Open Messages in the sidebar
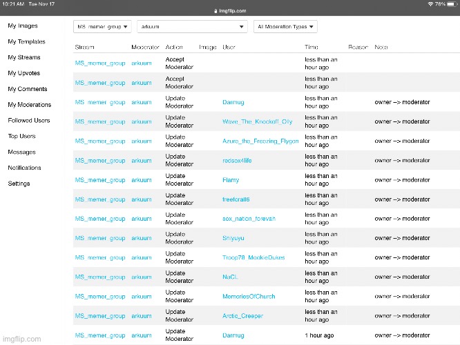The width and height of the screenshot is (460, 345). coord(21,152)
